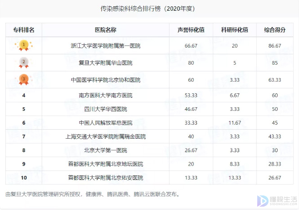Click reputation value 20 for 地坛医院
The width and height of the screenshot is (299, 210).
pyautogui.click(x=191, y=164)
